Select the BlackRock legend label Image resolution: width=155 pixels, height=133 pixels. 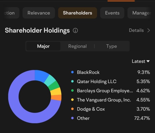(88, 72)
